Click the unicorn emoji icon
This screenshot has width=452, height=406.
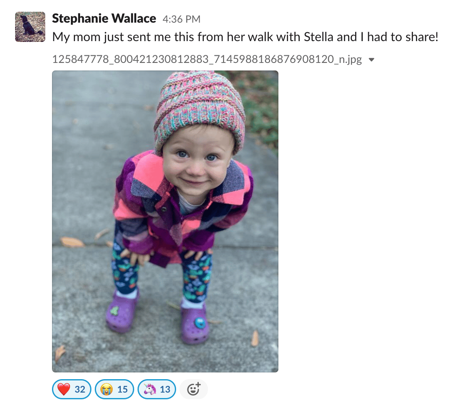(149, 390)
